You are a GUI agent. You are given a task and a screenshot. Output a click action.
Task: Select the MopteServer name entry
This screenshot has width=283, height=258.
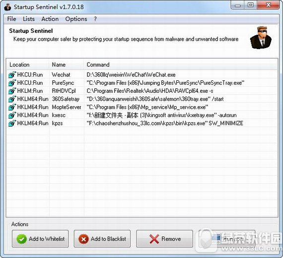click(67, 107)
